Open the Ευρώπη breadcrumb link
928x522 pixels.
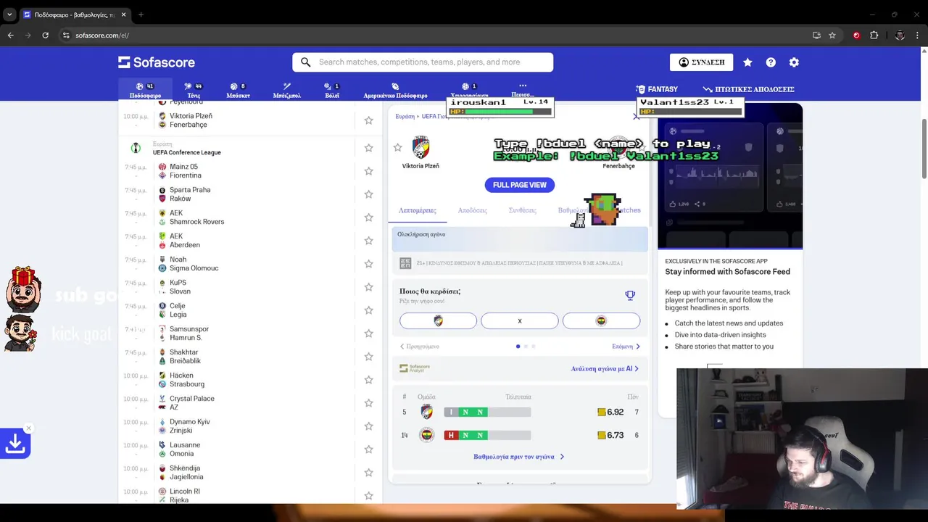click(x=405, y=116)
